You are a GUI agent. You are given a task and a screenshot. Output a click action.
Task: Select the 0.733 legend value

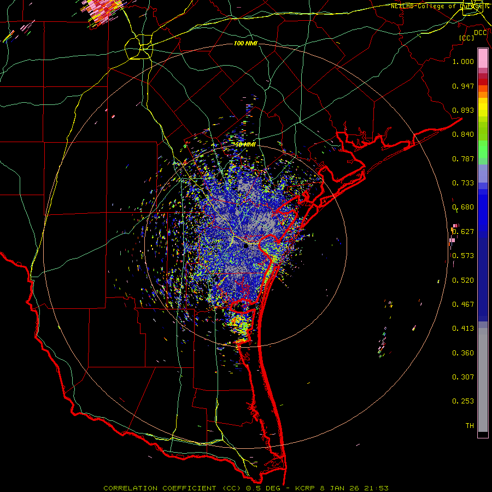pyautogui.click(x=463, y=183)
